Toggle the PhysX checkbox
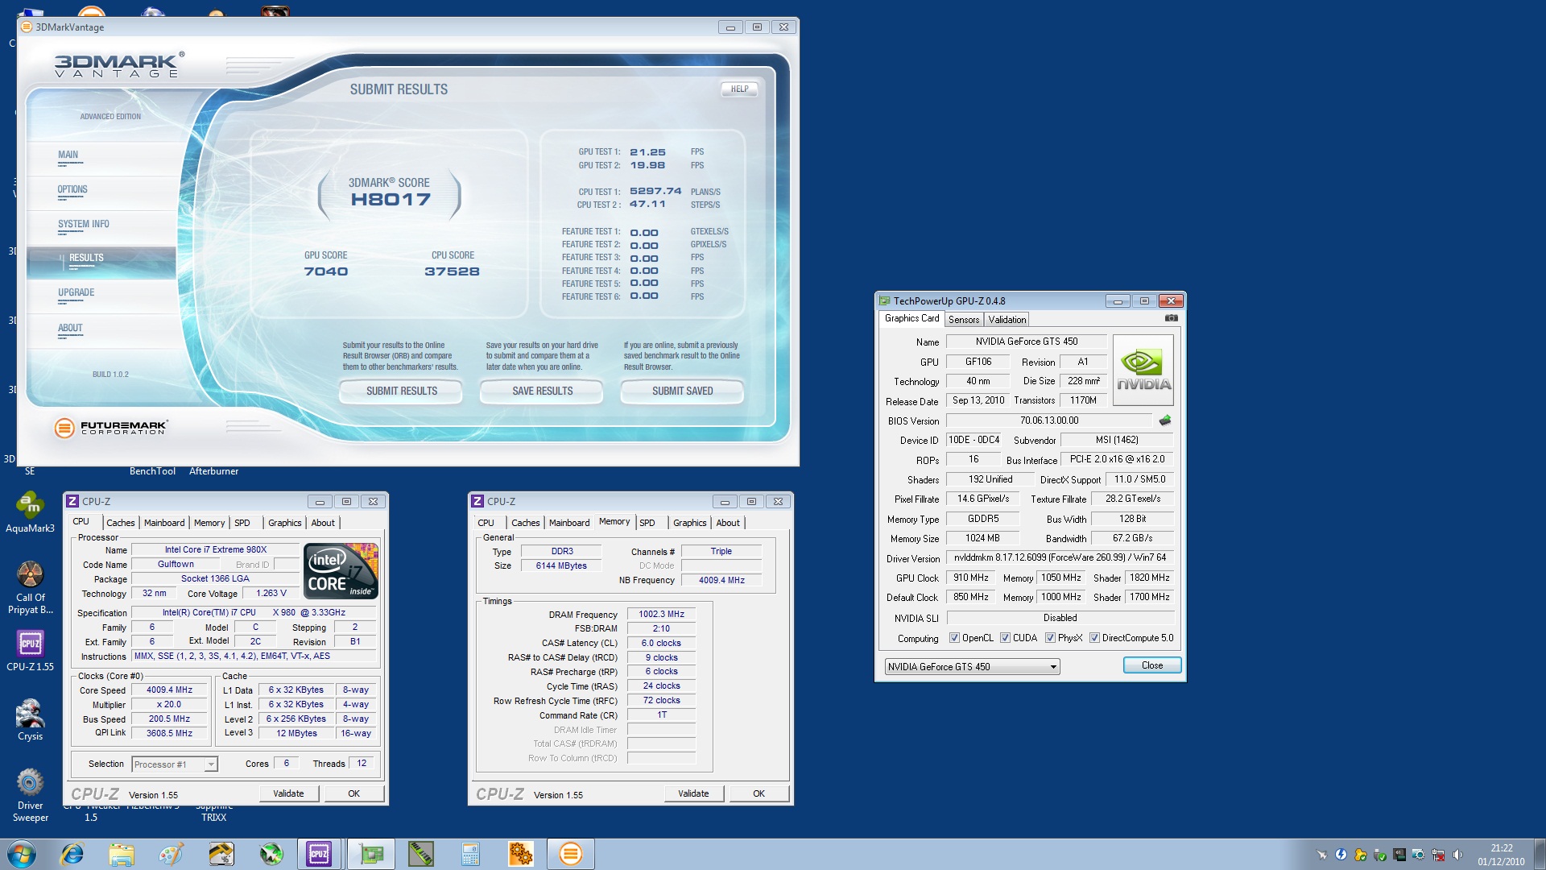Viewport: 1546px width, 870px height. click(x=1050, y=638)
